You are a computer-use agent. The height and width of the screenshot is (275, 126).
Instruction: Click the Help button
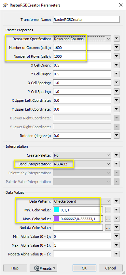tap(15, 268)
